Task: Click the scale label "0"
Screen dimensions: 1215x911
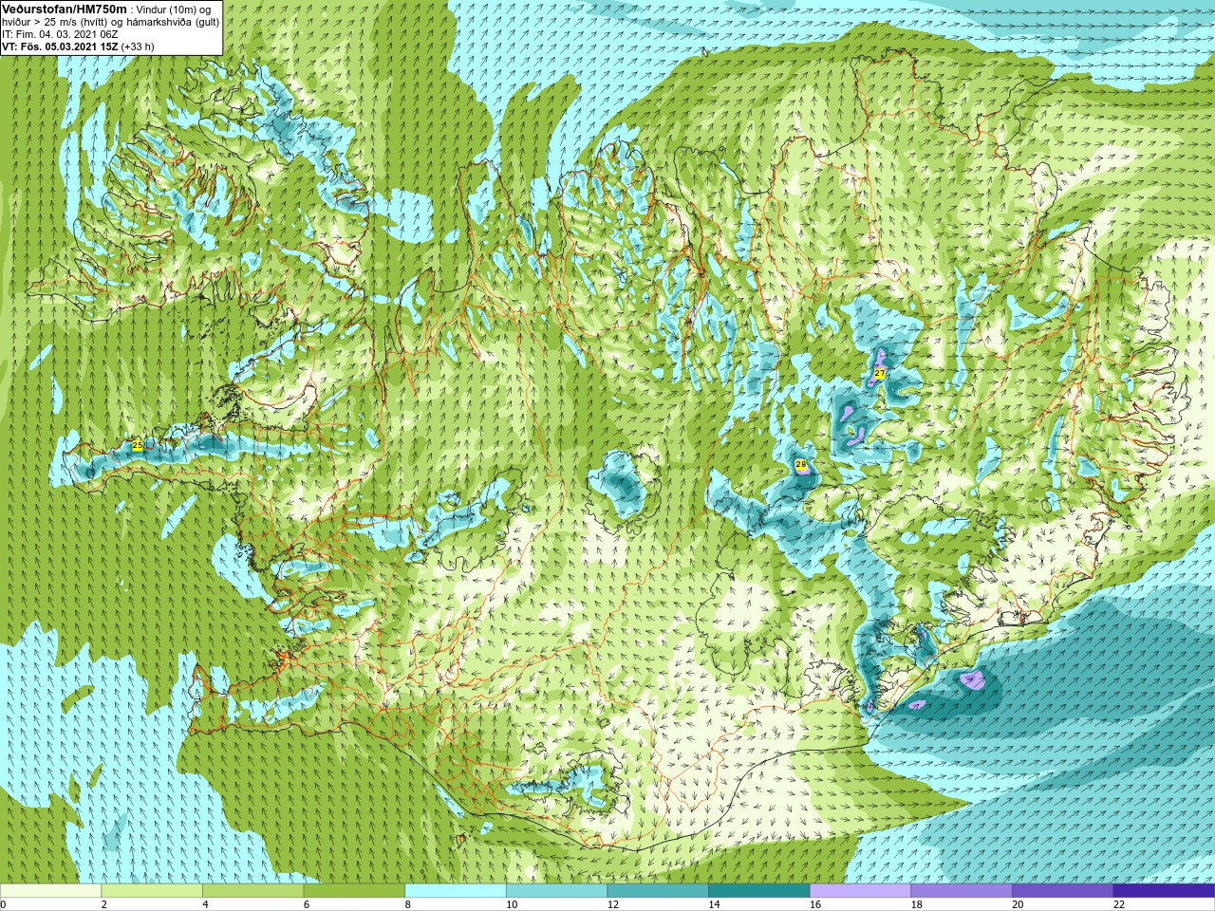Action: point(4,904)
